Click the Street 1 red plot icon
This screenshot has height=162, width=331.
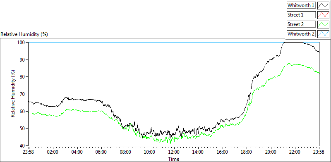coord(323,14)
